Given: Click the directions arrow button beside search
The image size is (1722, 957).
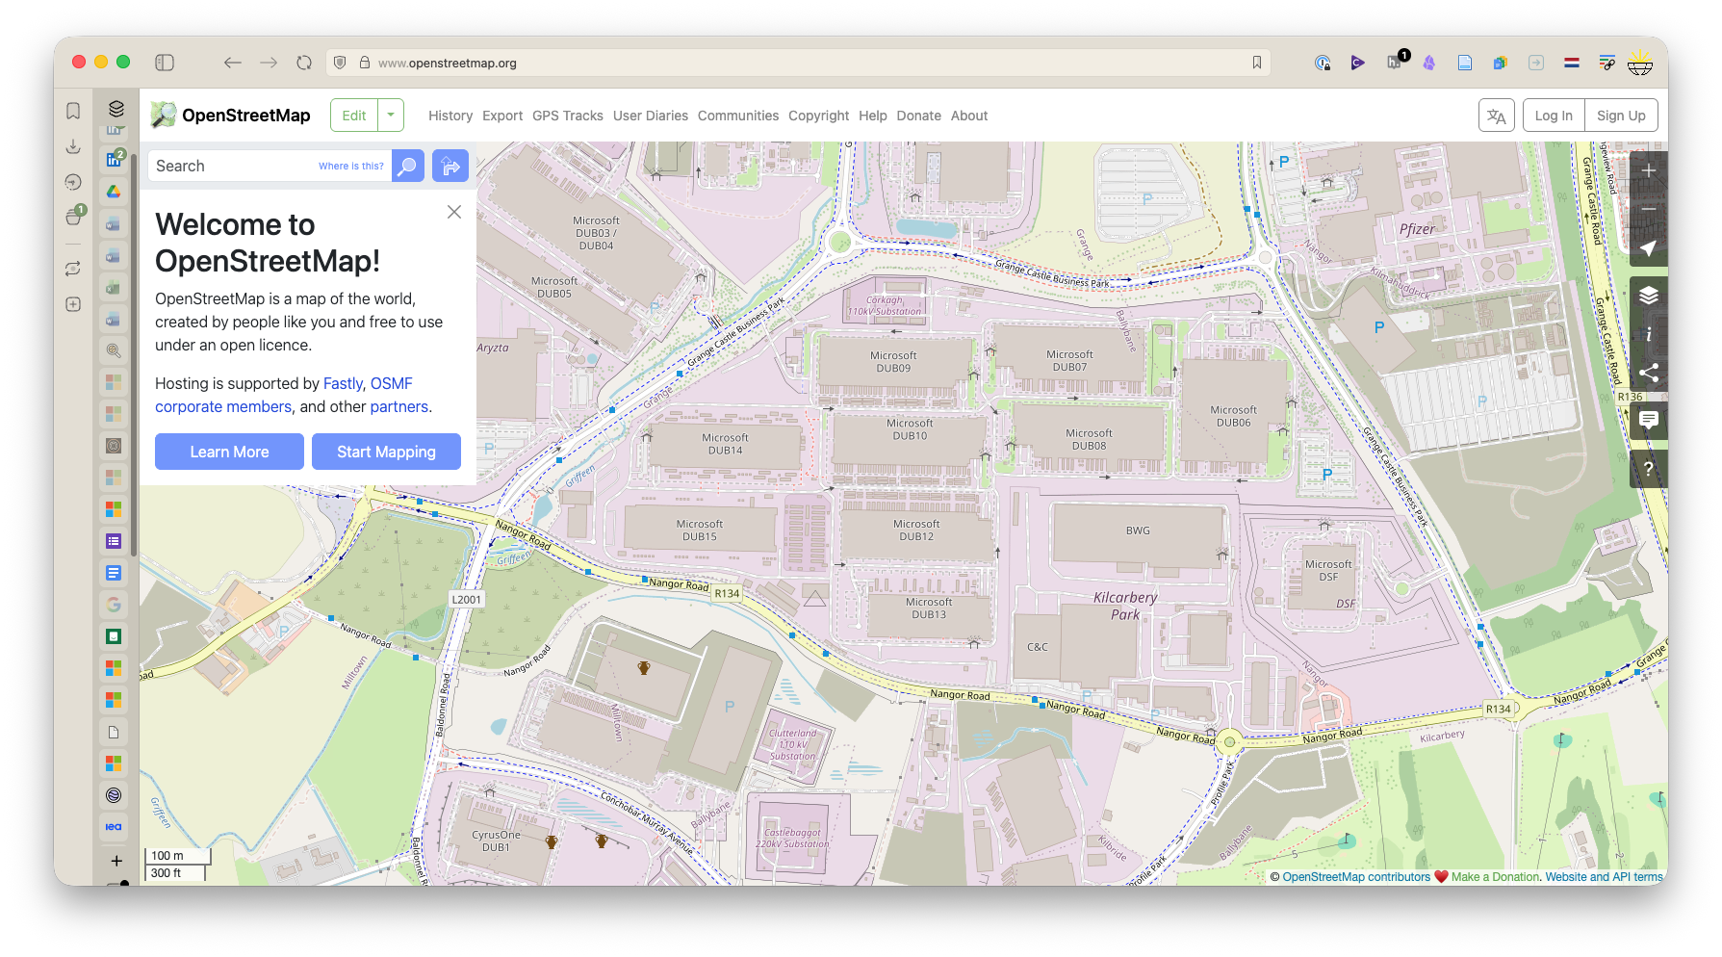Looking at the screenshot, I should coord(450,166).
